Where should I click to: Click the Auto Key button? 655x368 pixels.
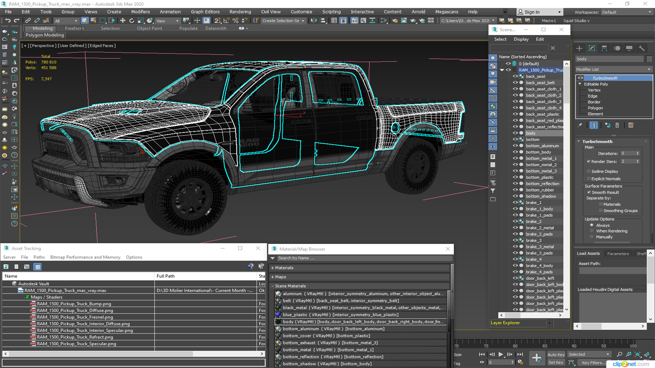pos(556,355)
